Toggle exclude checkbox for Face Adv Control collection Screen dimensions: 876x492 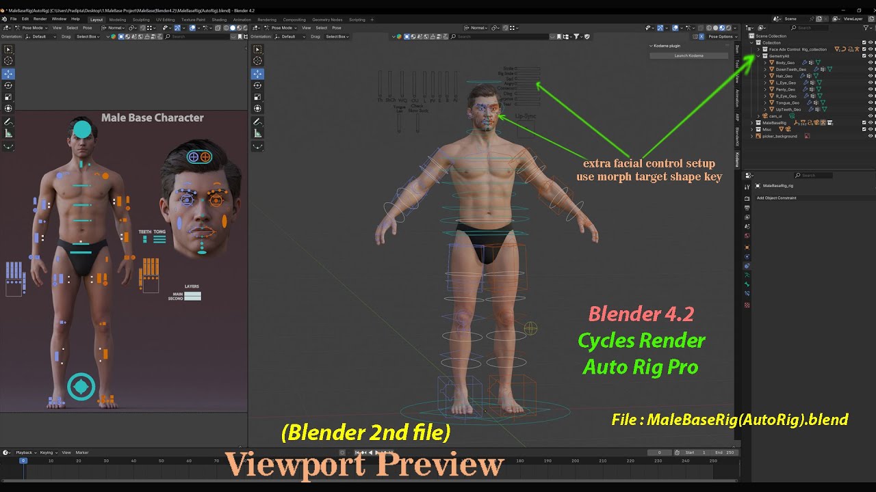tap(864, 49)
